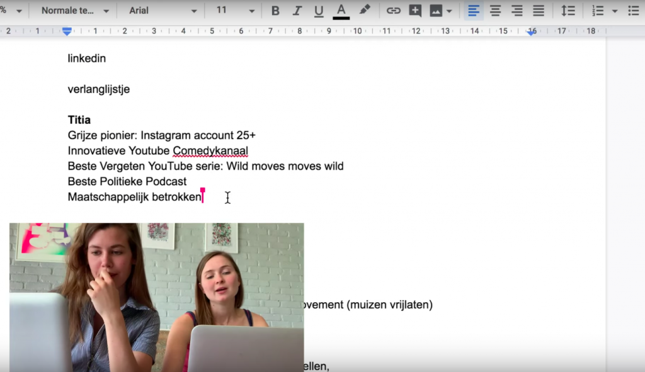The image size is (645, 372).
Task: Expand the numbered list options arrow
Action: pyautogui.click(x=615, y=11)
